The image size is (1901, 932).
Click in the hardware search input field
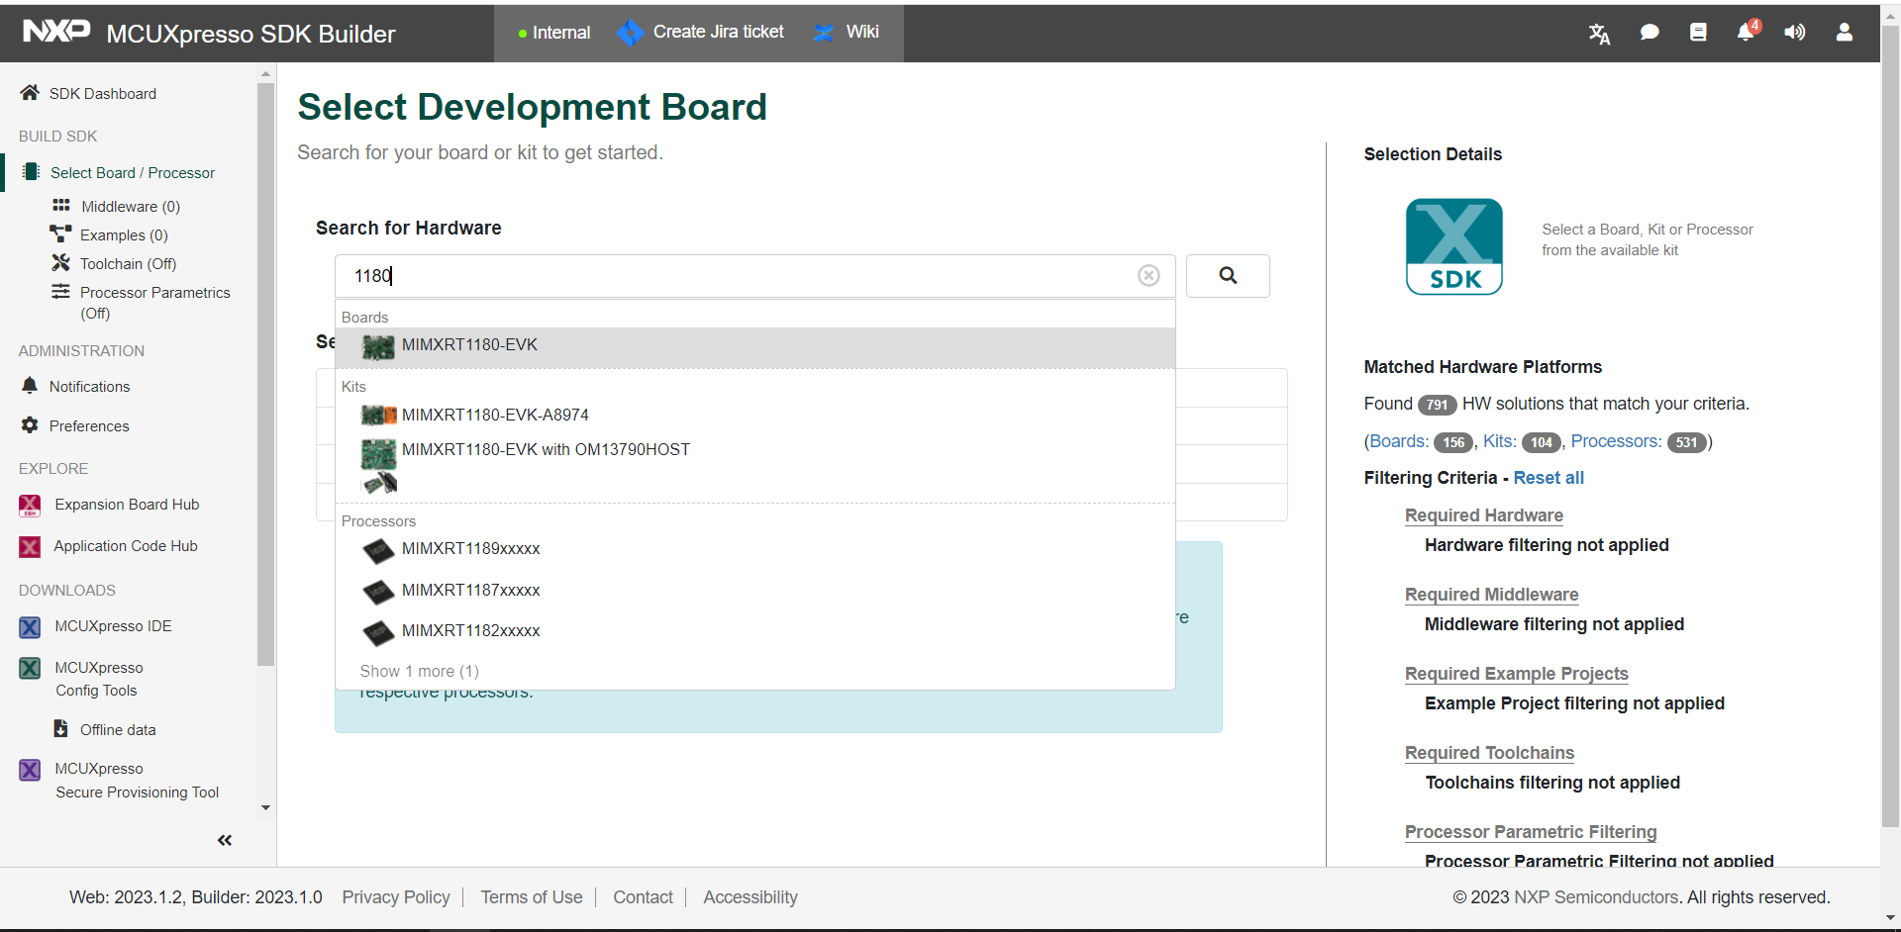733,276
